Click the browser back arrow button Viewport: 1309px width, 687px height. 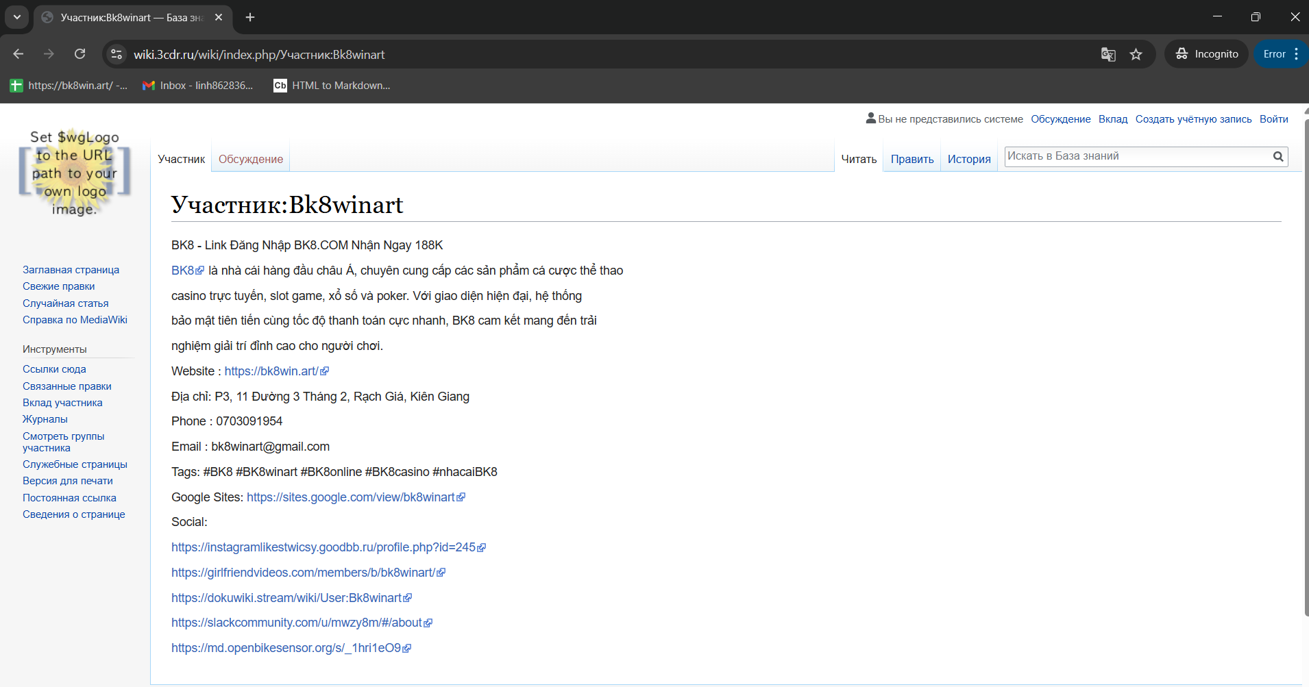(19, 54)
